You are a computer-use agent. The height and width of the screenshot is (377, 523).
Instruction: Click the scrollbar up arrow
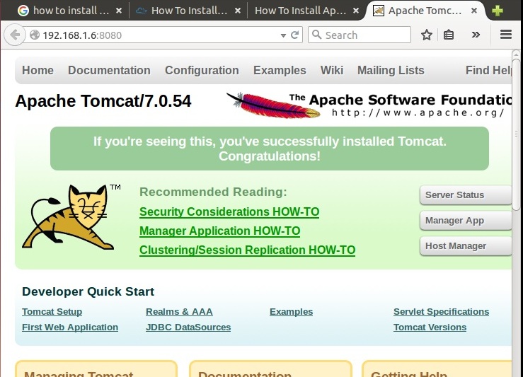pyautogui.click(x=516, y=54)
